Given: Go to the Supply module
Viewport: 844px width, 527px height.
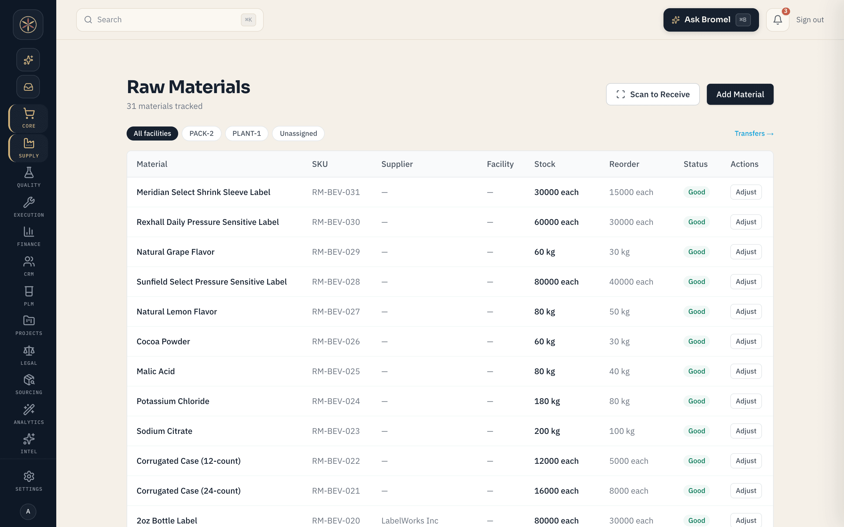Looking at the screenshot, I should (29, 148).
